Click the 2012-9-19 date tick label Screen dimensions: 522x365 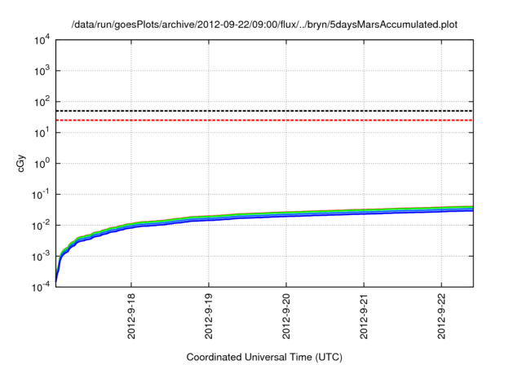[x=209, y=316]
